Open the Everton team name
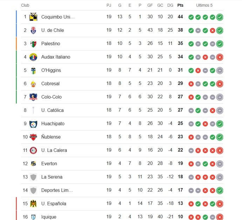The height and width of the screenshot is (220, 242). point(49,164)
